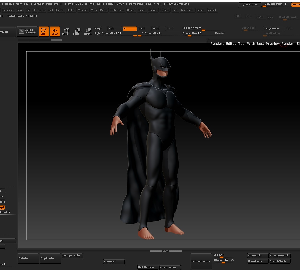This screenshot has width=300, height=270.
Task: Toggle Dynamic draw size
Action: (x=220, y=33)
